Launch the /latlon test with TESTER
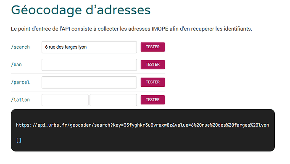Viewport: 290px width, 164px height. point(153,100)
